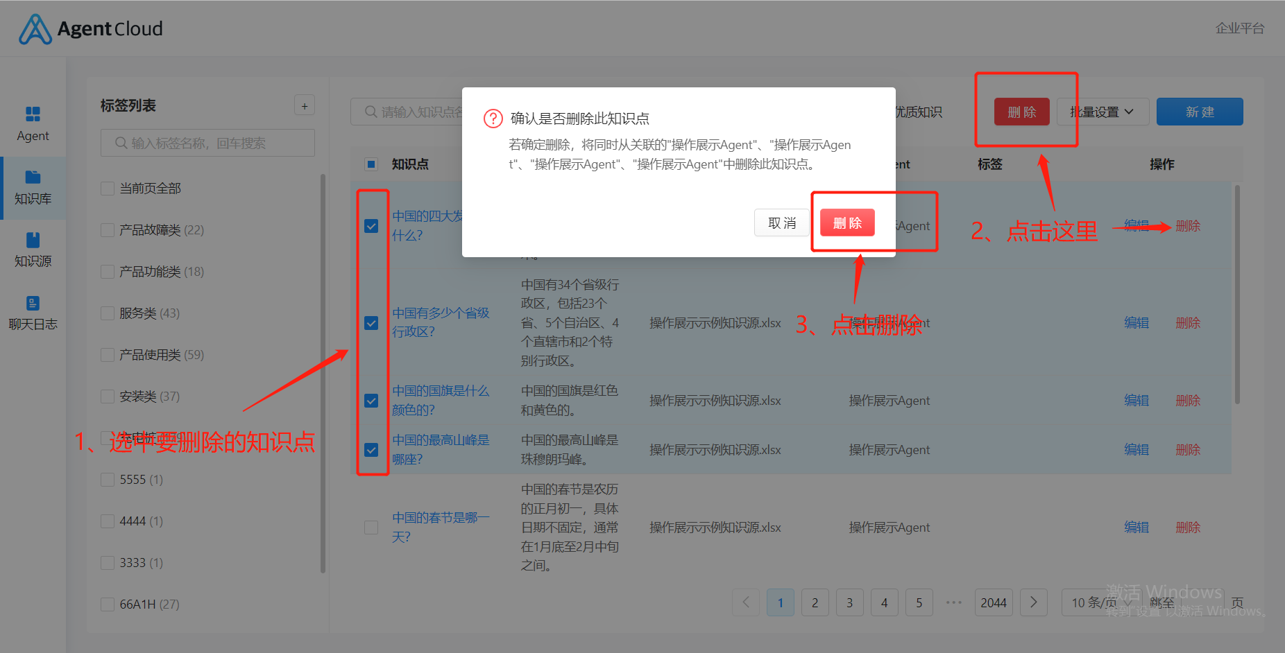1285x653 pixels.
Task: Go to page 3
Action: (x=850, y=602)
